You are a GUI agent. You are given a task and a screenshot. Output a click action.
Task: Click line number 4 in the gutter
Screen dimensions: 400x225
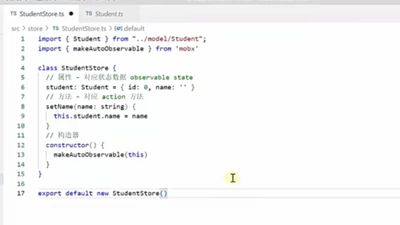pos(23,68)
